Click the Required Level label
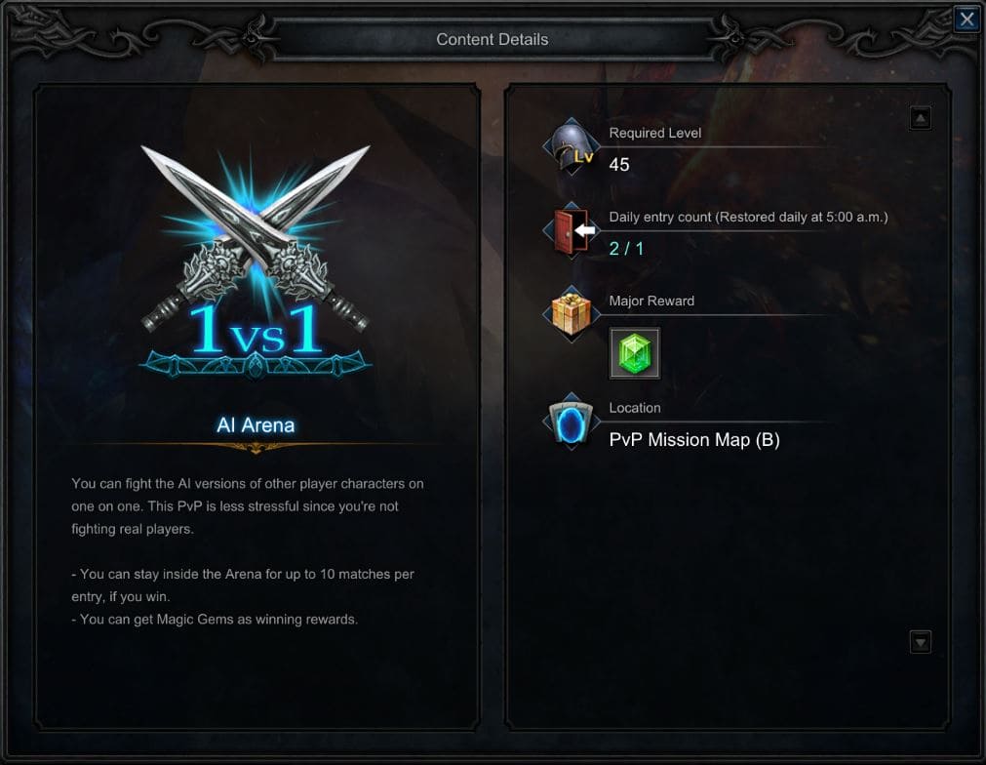 [x=654, y=133]
